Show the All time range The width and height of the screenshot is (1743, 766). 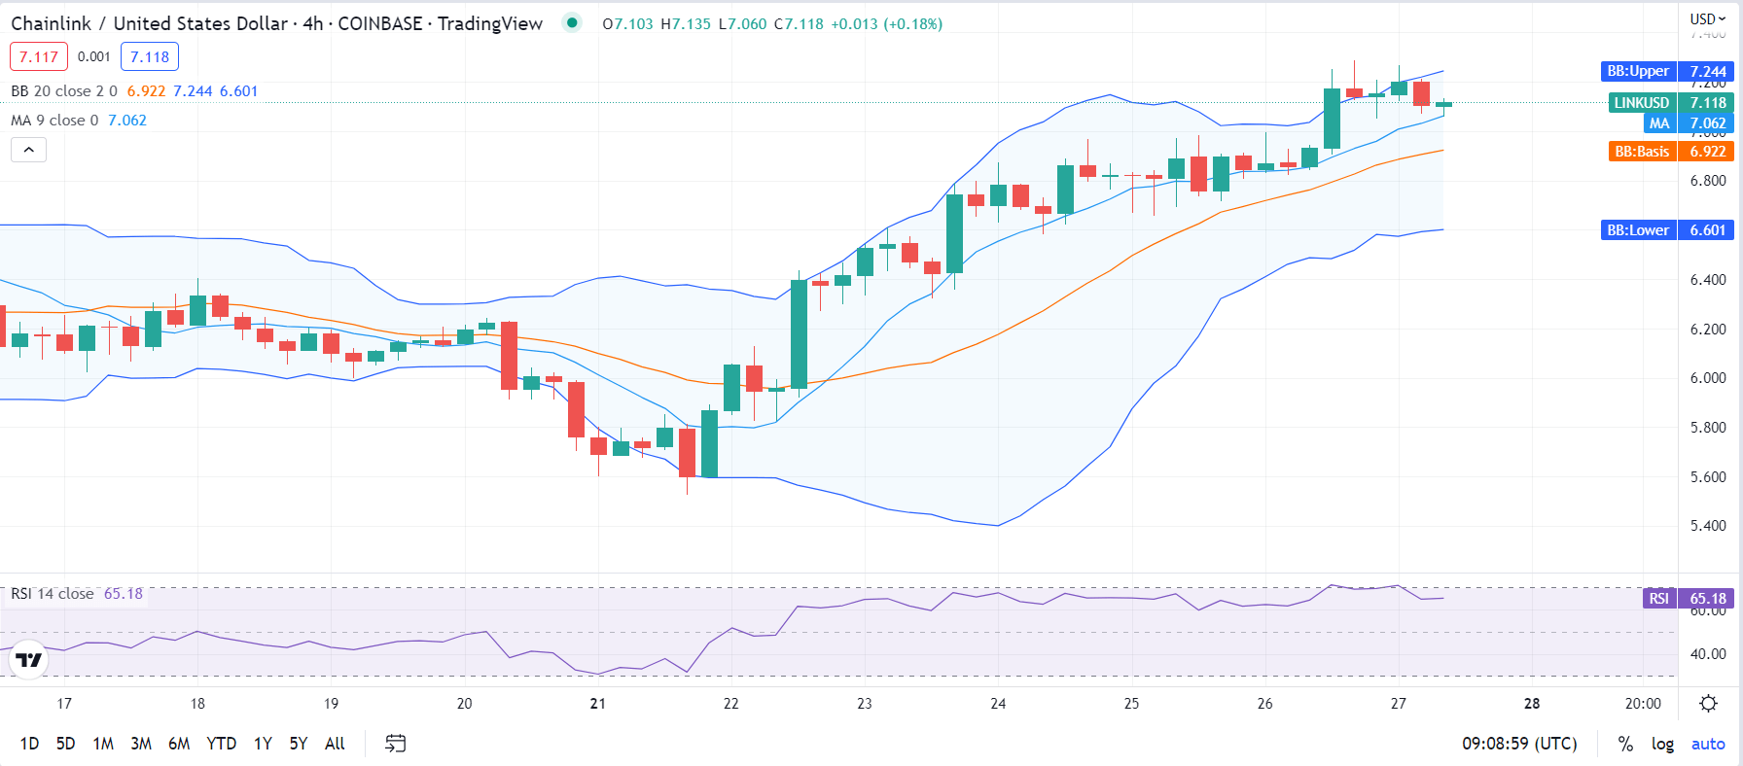[335, 744]
